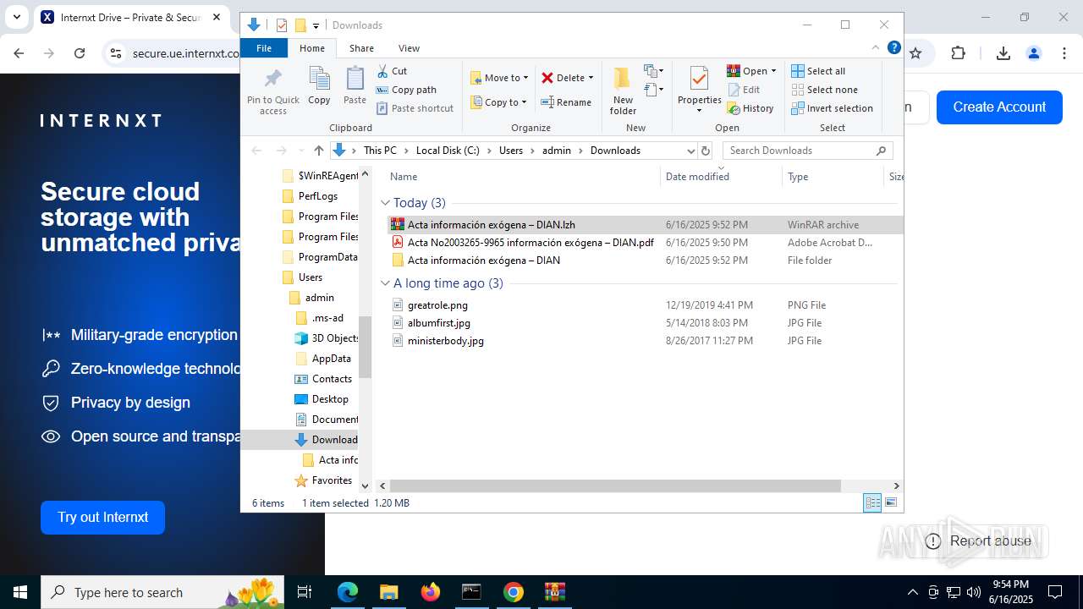The width and height of the screenshot is (1083, 609).
Task: Switch to large icons view
Action: pyautogui.click(x=890, y=503)
